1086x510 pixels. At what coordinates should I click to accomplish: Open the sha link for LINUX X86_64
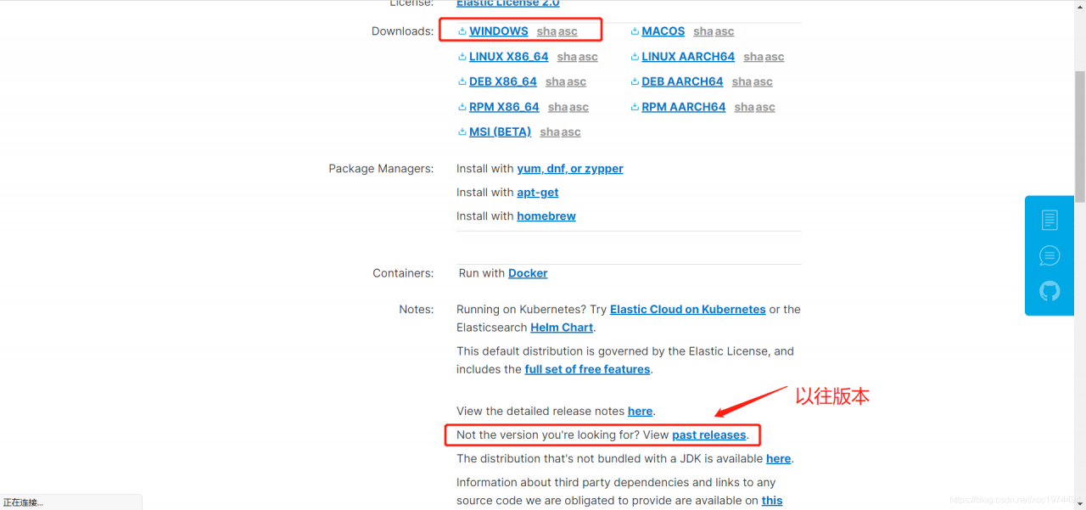click(568, 57)
